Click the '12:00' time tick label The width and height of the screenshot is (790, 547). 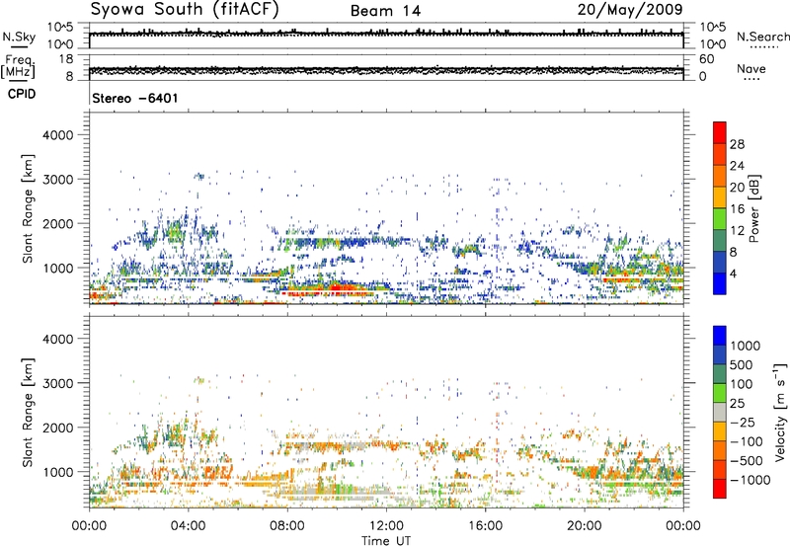tap(386, 526)
